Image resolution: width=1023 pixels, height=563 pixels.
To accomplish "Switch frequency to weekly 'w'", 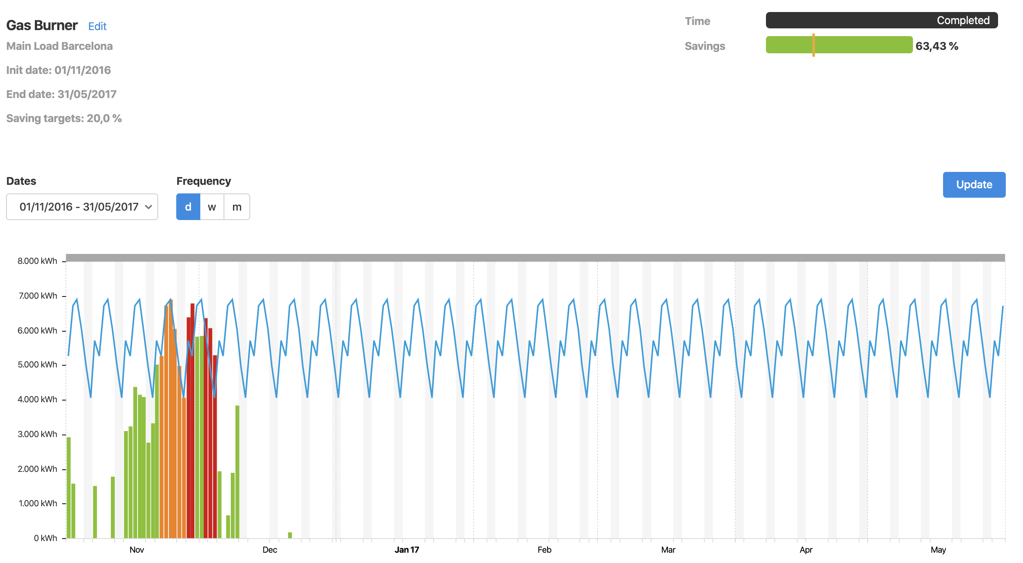I will 212,207.
